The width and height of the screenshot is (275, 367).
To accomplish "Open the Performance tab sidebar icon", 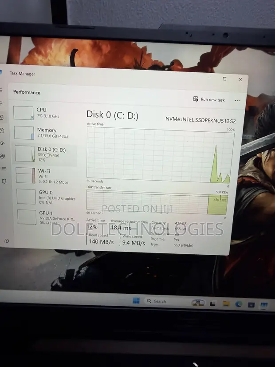I will pyautogui.click(x=1, y=117).
